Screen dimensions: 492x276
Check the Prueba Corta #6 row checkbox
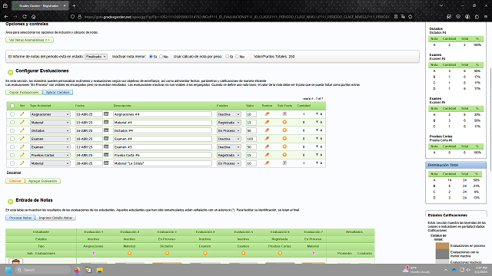pyautogui.click(x=12, y=155)
